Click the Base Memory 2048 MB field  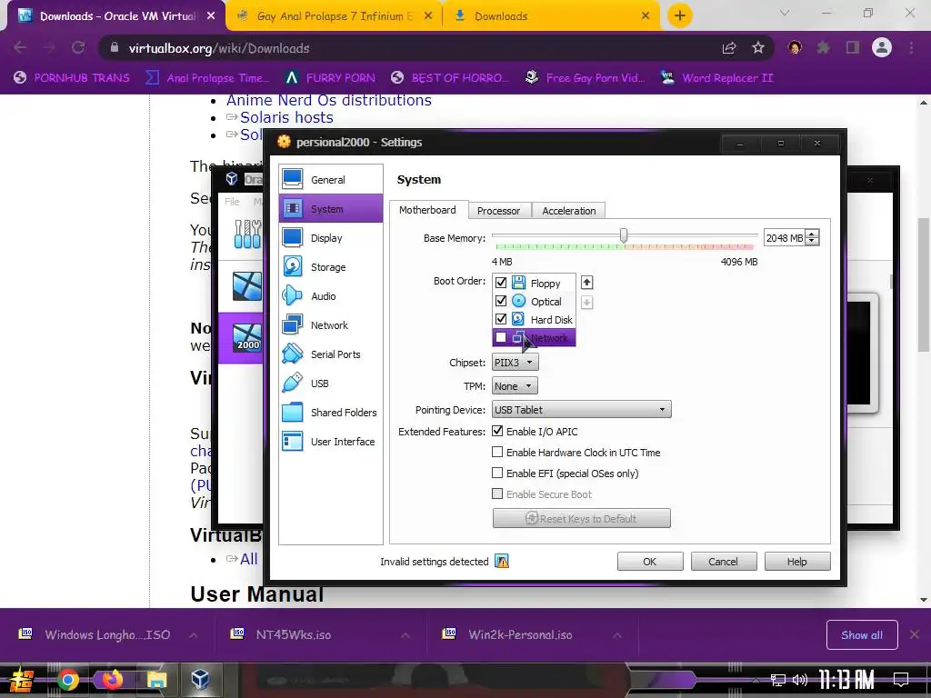coord(785,238)
